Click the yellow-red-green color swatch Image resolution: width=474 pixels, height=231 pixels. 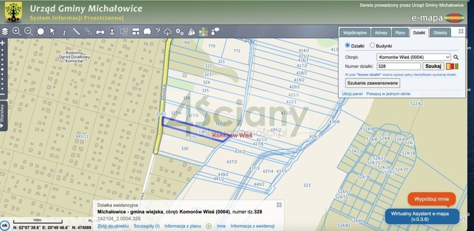[x=453, y=66]
